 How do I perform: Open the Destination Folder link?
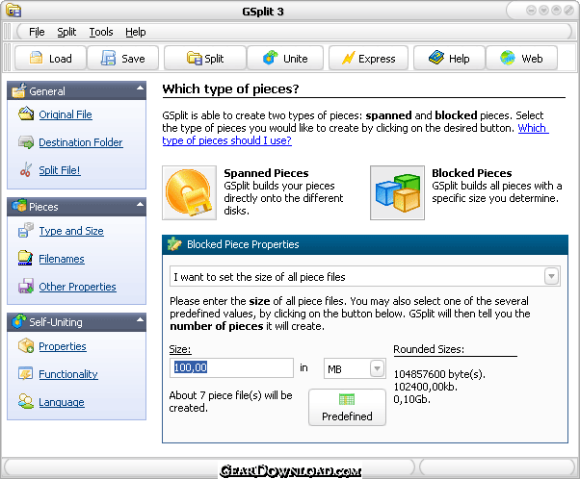coord(81,142)
